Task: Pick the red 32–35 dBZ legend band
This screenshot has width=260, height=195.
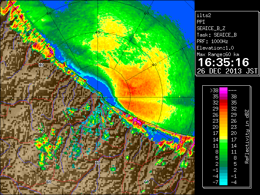Action: 223,103
